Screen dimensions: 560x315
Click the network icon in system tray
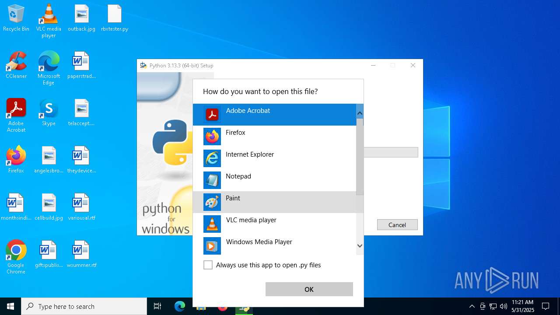click(493, 306)
